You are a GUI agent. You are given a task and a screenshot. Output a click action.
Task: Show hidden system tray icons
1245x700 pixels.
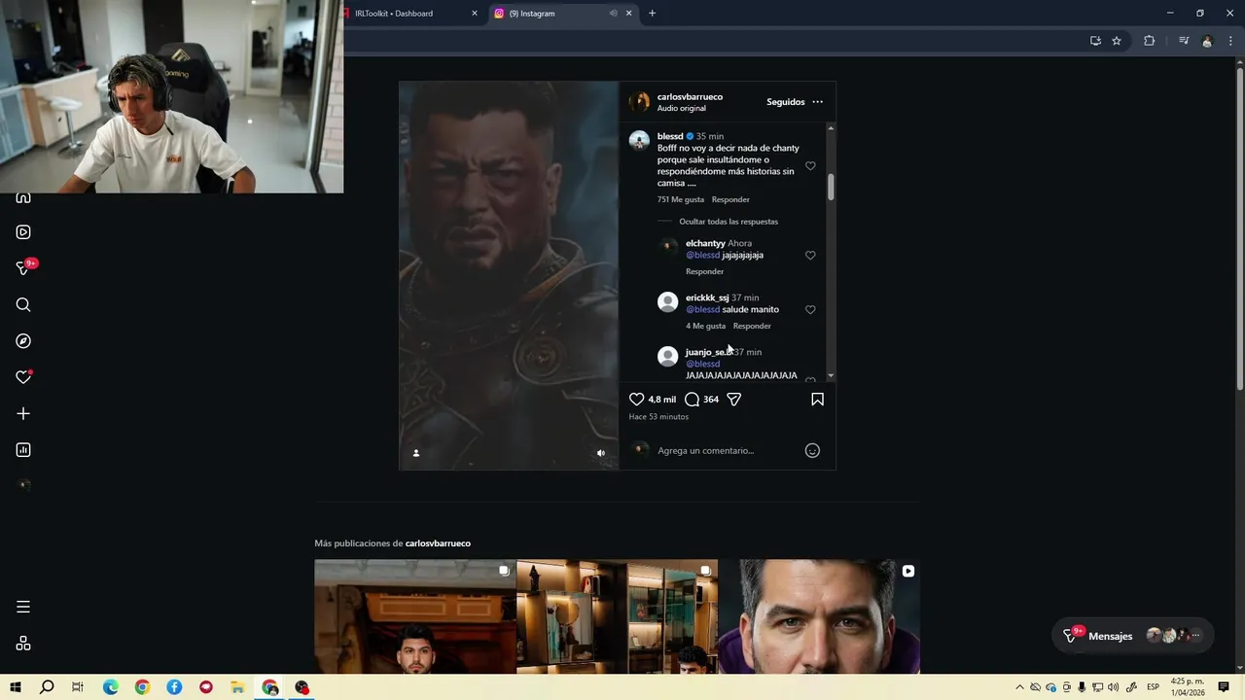point(1019,687)
